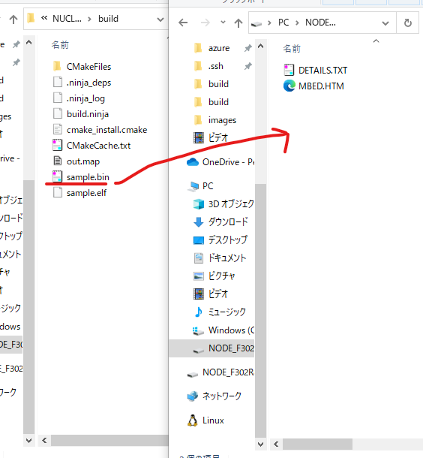
Task: Click the refresh button beside address bar
Action: pyautogui.click(x=407, y=23)
